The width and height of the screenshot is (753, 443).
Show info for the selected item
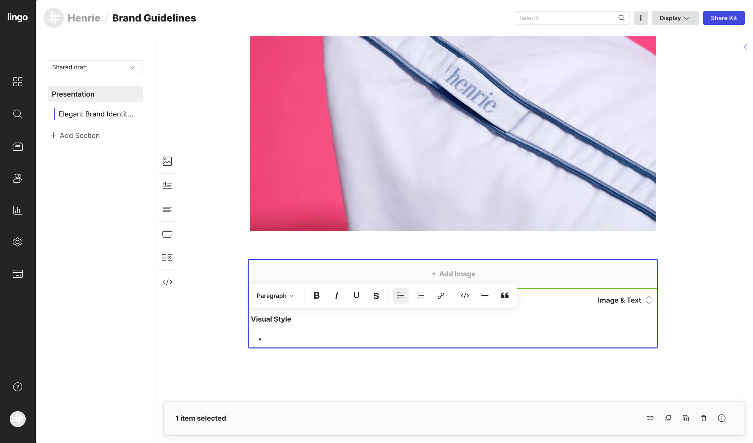click(722, 418)
